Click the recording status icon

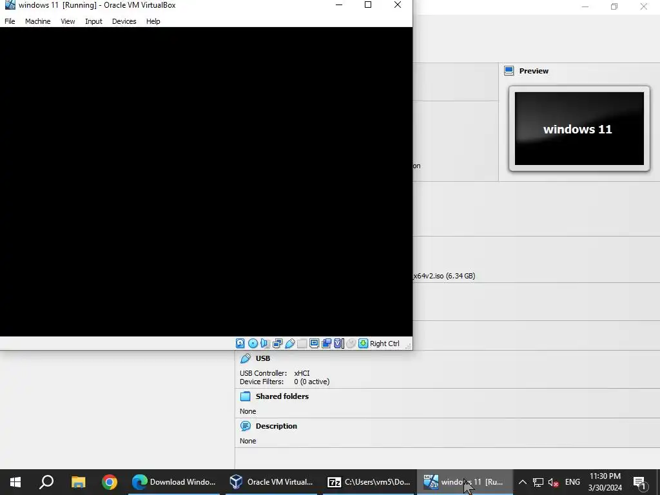click(x=326, y=344)
